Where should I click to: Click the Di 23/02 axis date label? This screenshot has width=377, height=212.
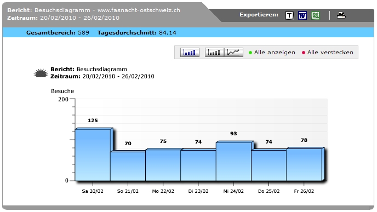198,191
